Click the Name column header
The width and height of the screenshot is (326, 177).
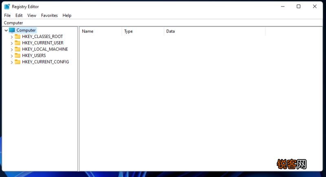(x=101, y=31)
